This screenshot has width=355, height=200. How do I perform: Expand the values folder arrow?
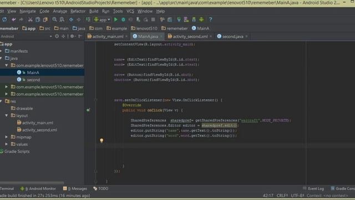pyautogui.click(x=6, y=144)
